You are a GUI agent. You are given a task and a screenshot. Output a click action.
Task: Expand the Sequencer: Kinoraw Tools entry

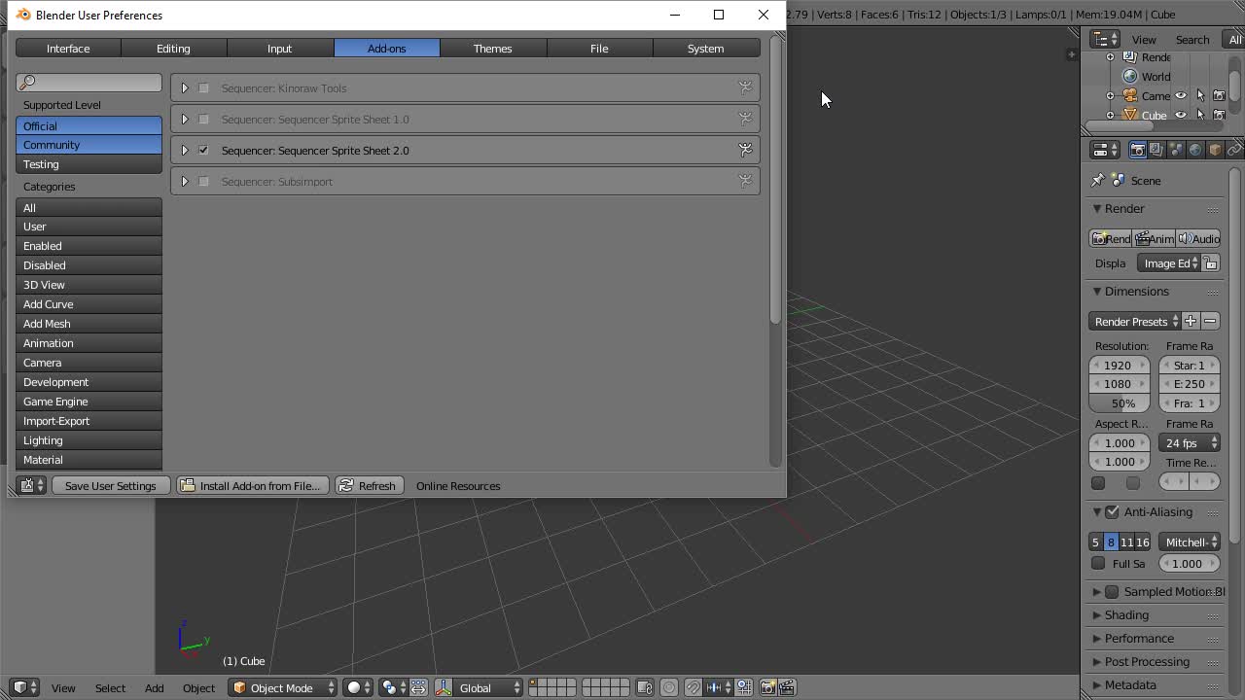[185, 87]
